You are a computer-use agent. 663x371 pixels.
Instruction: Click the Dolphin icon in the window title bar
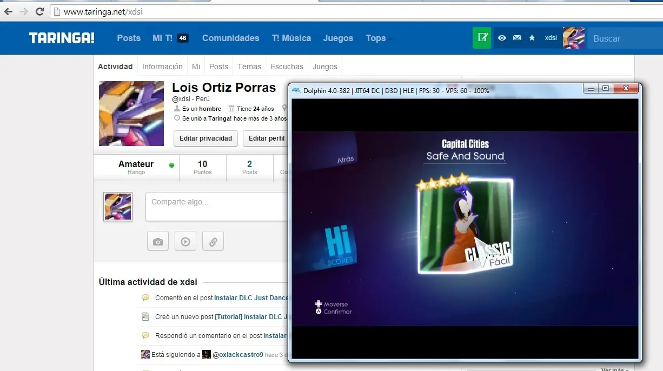(x=296, y=90)
